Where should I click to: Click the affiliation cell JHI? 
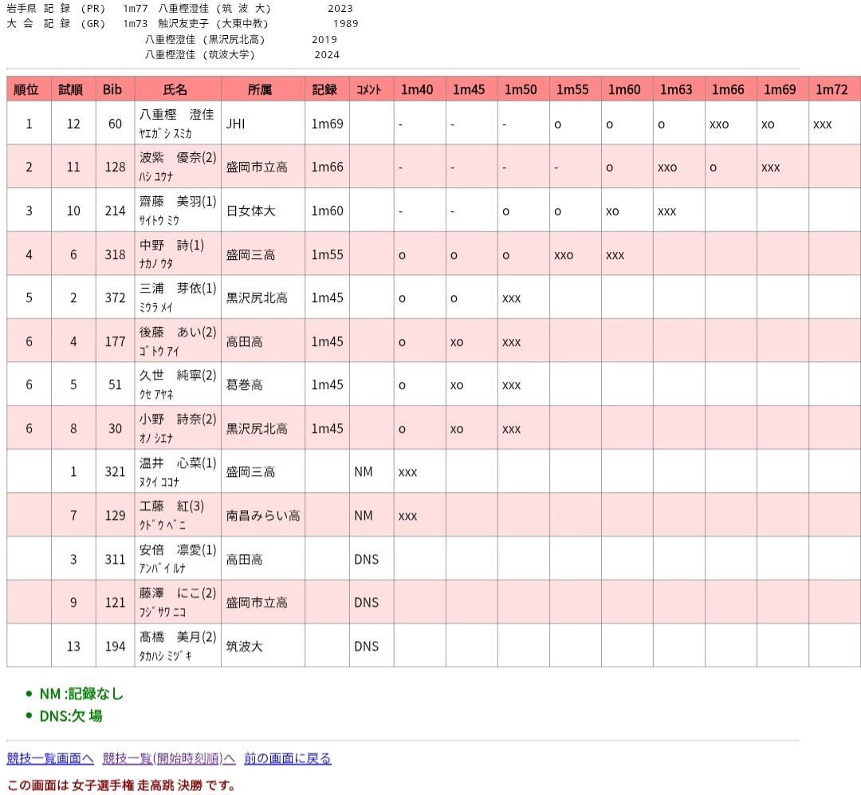point(235,124)
